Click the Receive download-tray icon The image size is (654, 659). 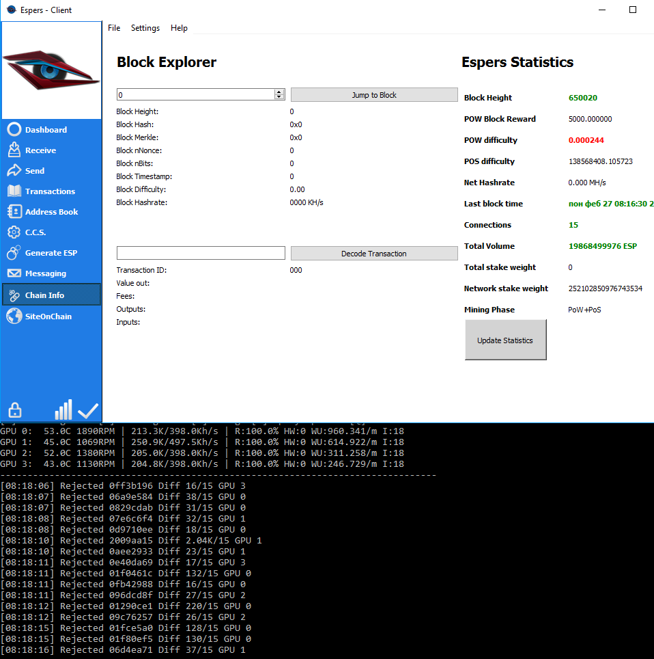14,150
